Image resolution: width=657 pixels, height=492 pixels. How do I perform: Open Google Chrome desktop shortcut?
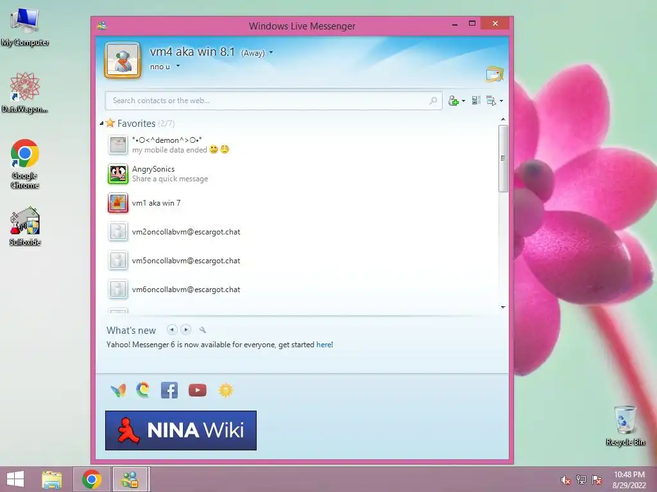coord(25,164)
